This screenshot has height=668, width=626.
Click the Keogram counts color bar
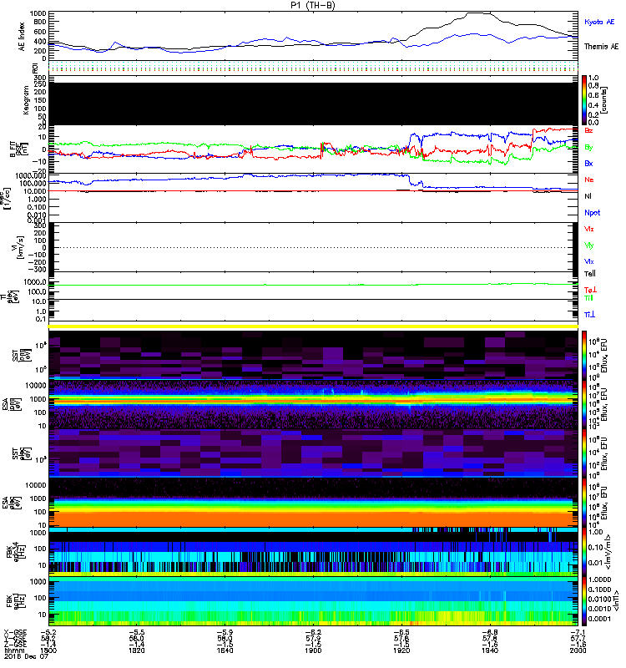(x=585, y=99)
